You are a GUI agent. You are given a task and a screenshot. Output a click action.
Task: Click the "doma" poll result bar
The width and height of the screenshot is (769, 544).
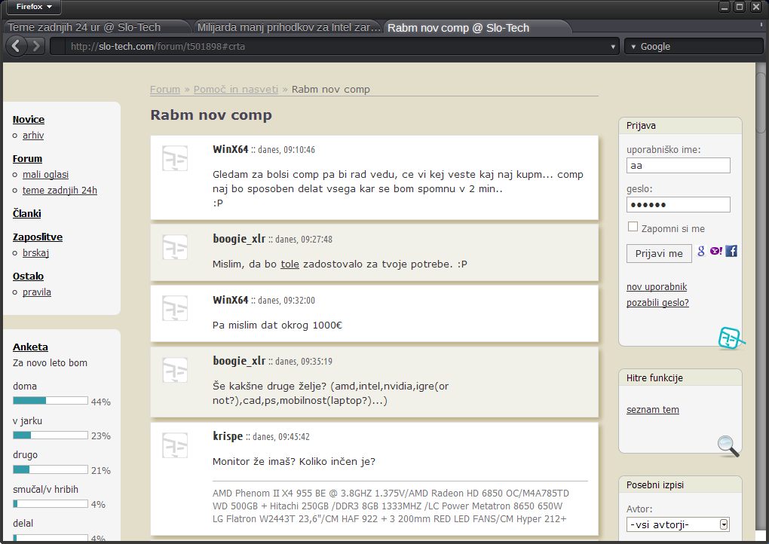51,401
